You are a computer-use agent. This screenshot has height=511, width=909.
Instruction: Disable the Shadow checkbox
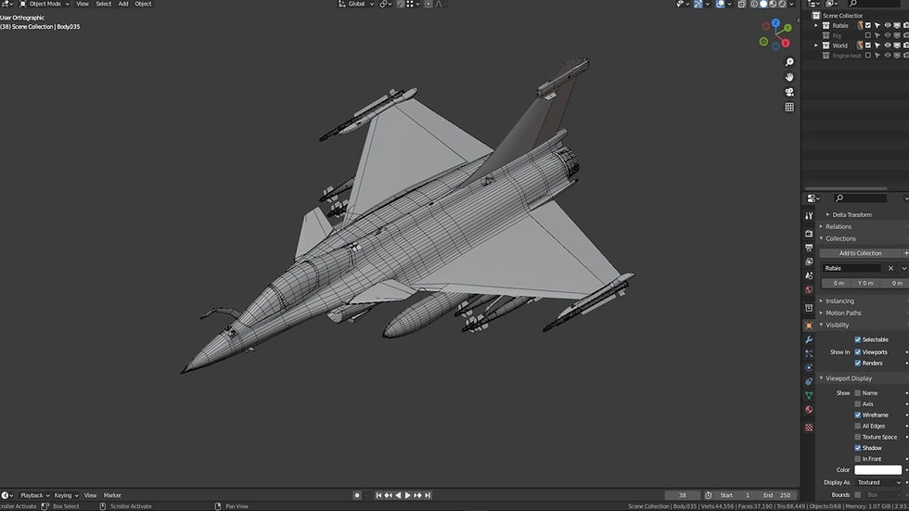tap(857, 448)
